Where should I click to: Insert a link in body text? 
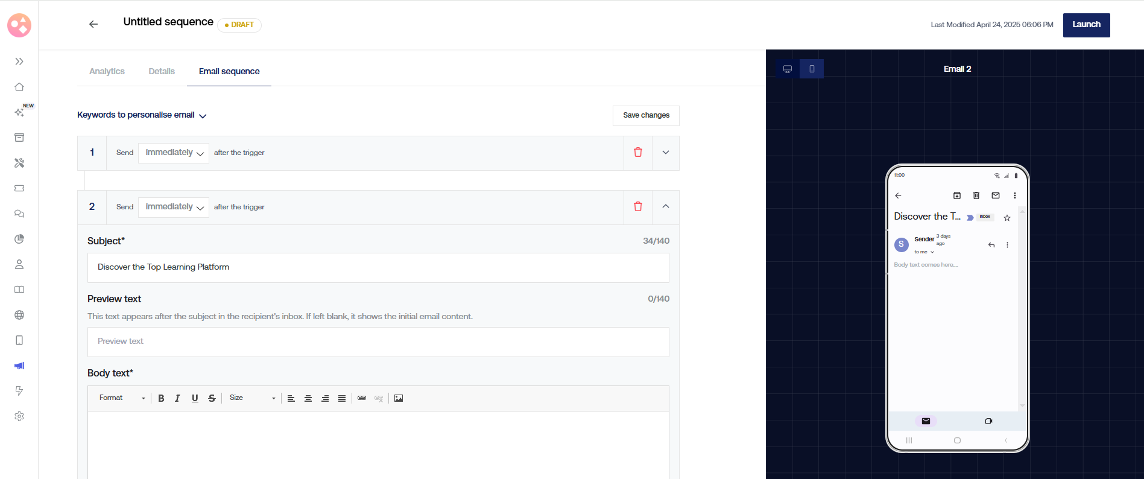362,398
